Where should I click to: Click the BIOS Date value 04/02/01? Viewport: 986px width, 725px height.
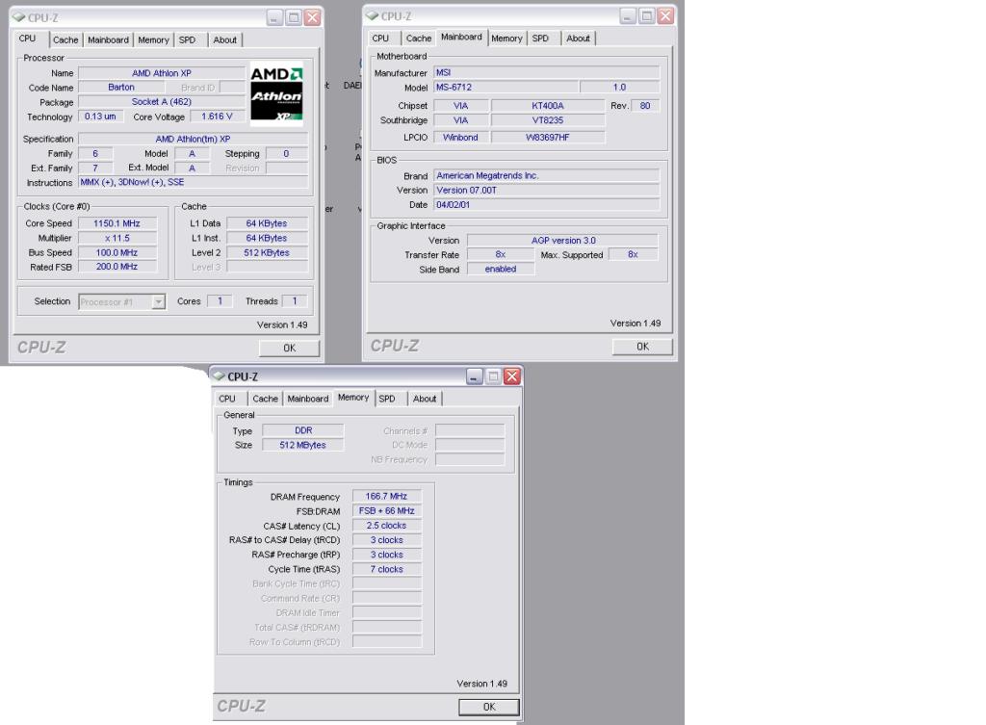click(x=547, y=204)
